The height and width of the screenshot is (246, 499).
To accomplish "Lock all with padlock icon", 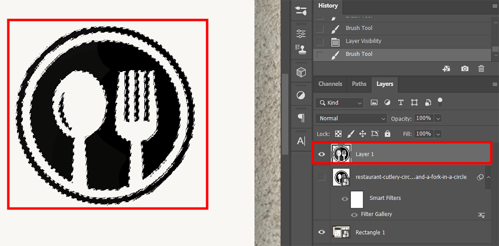I will [x=387, y=133].
